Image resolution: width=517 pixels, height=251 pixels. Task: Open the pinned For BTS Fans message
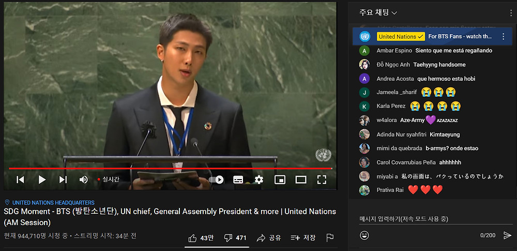tap(460, 36)
